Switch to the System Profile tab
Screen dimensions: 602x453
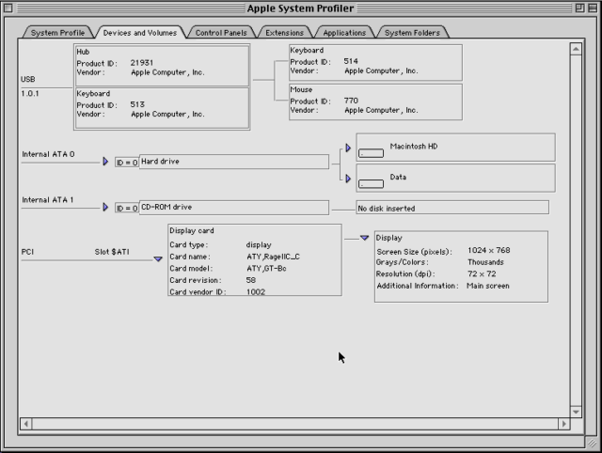point(57,33)
